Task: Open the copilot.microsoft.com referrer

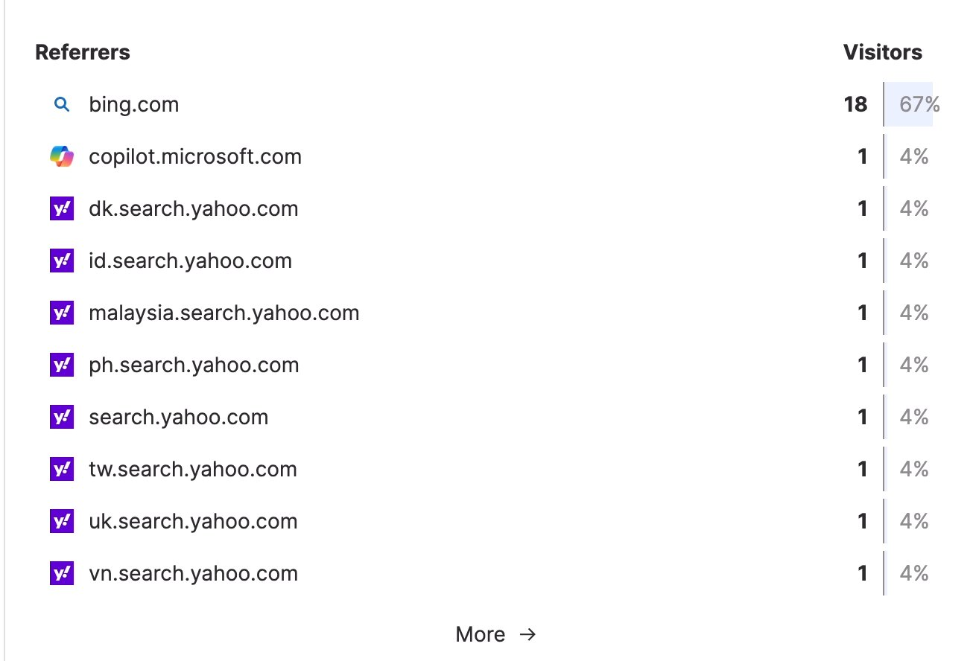Action: coord(195,157)
